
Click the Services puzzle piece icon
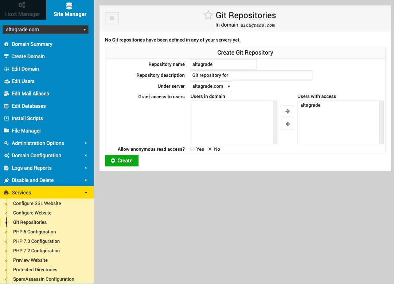(7, 193)
